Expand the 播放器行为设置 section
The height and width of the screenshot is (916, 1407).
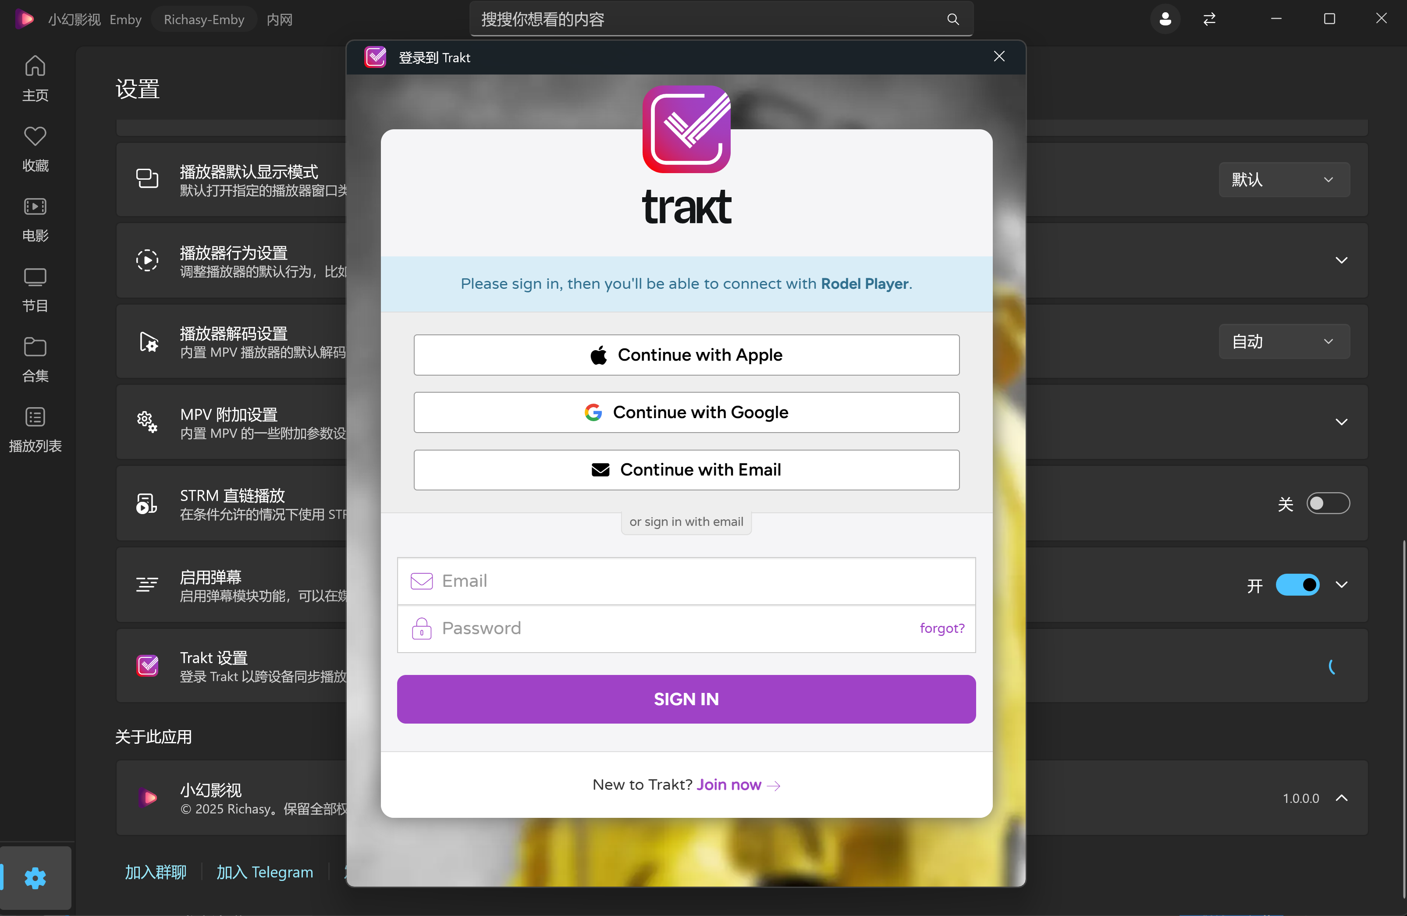coord(1341,260)
